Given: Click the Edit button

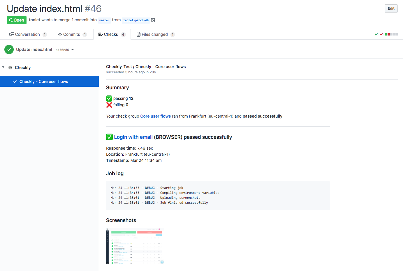Looking at the screenshot, I should [x=391, y=8].
